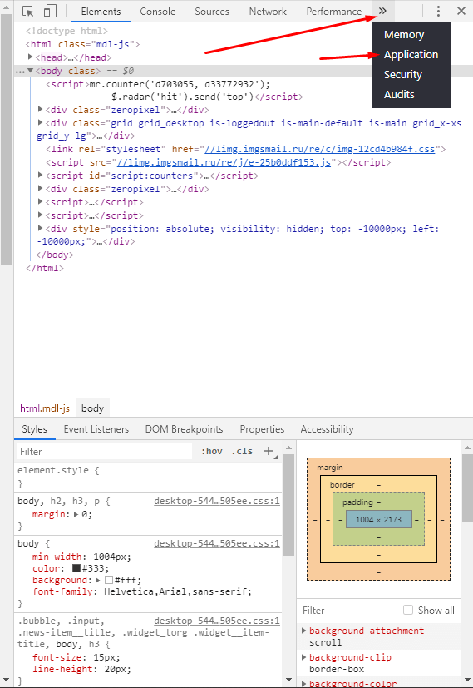Open desktop-544 css link beside body, h2 rule
Viewport: 473px width, 688px height.
217,501
